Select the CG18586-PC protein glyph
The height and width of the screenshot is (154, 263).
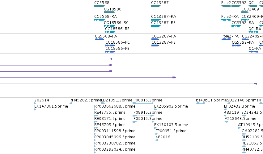(x=110, y=45)
